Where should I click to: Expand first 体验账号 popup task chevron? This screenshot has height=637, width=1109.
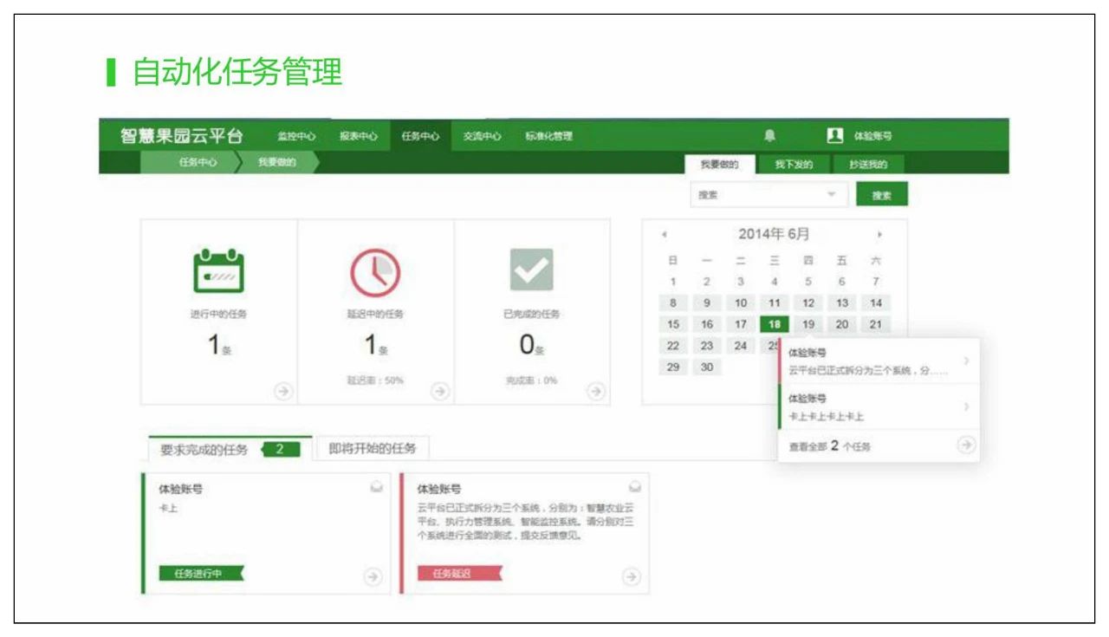tap(966, 361)
